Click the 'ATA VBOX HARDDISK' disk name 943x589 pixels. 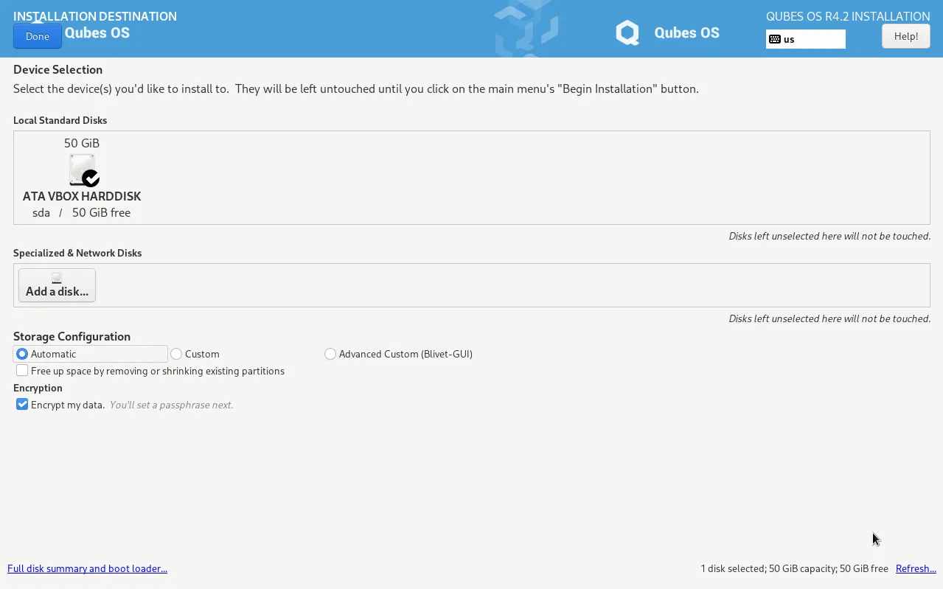[82, 196]
